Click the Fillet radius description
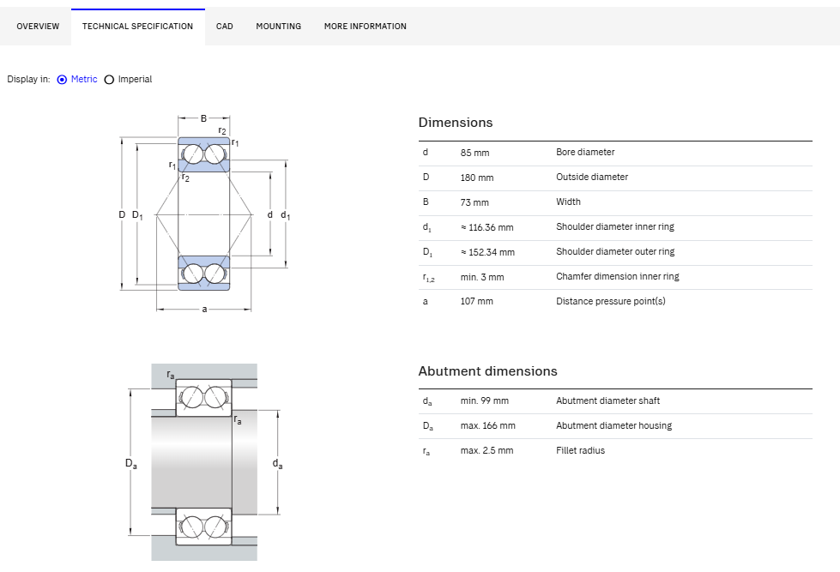Screen dimensions: 840x572 [x=580, y=450]
